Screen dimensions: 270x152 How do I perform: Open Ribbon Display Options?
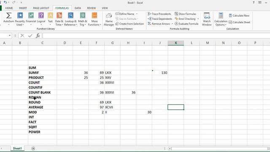pos(260,3)
